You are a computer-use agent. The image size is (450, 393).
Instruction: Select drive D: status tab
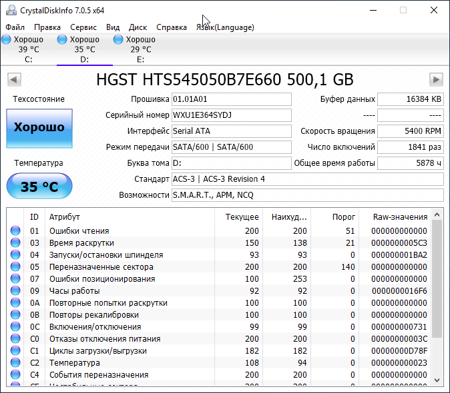point(85,49)
